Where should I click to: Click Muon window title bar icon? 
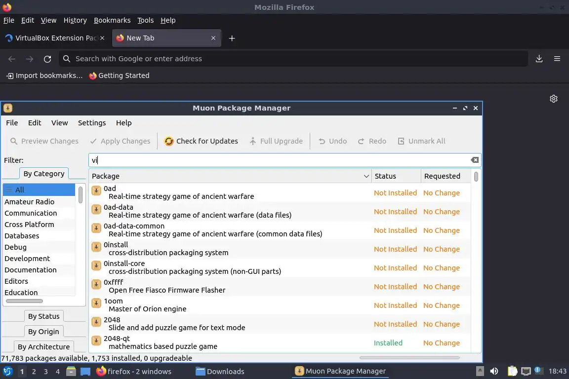7,108
